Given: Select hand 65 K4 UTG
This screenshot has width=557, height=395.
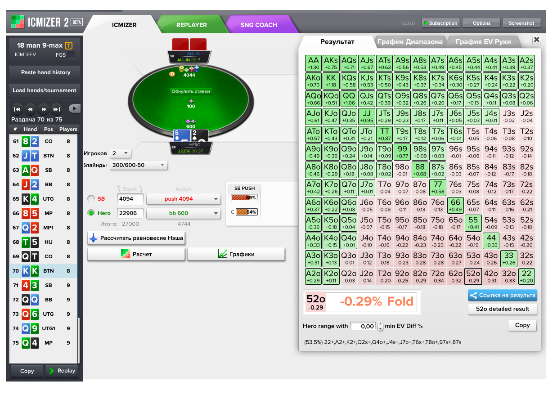Looking at the screenshot, I should (44, 199).
